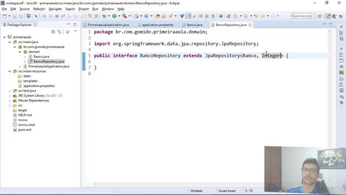Select application.properties in Package Explorer

[x=39, y=86]
